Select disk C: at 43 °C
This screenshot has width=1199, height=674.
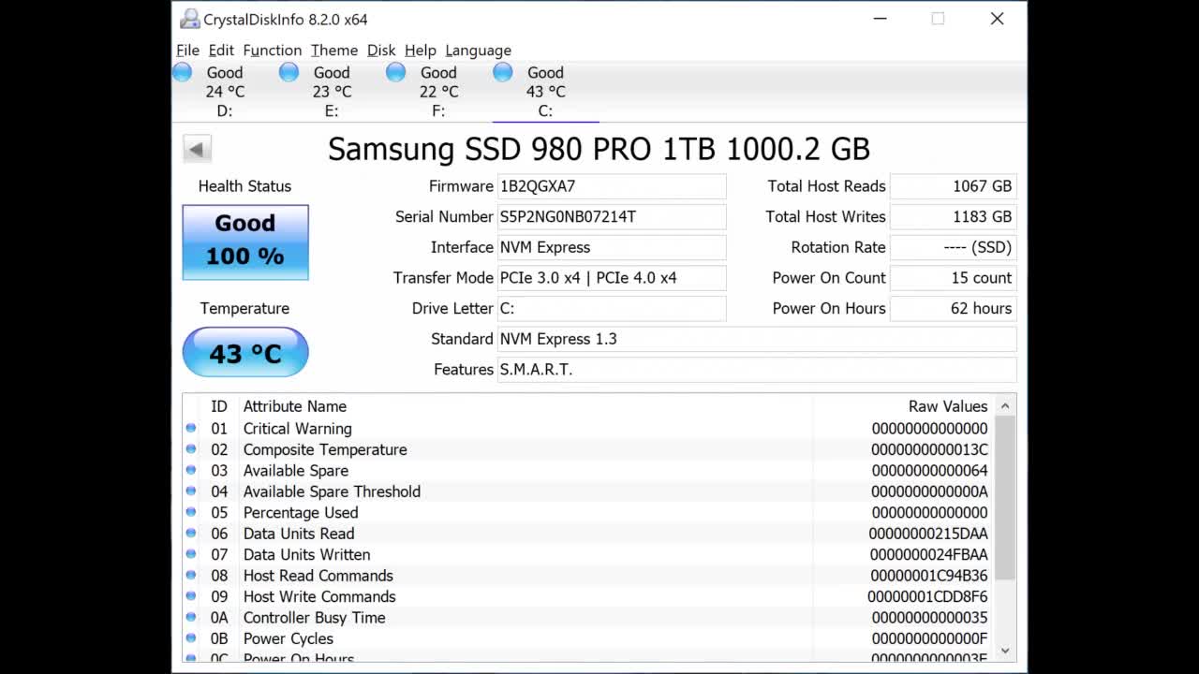[545, 92]
